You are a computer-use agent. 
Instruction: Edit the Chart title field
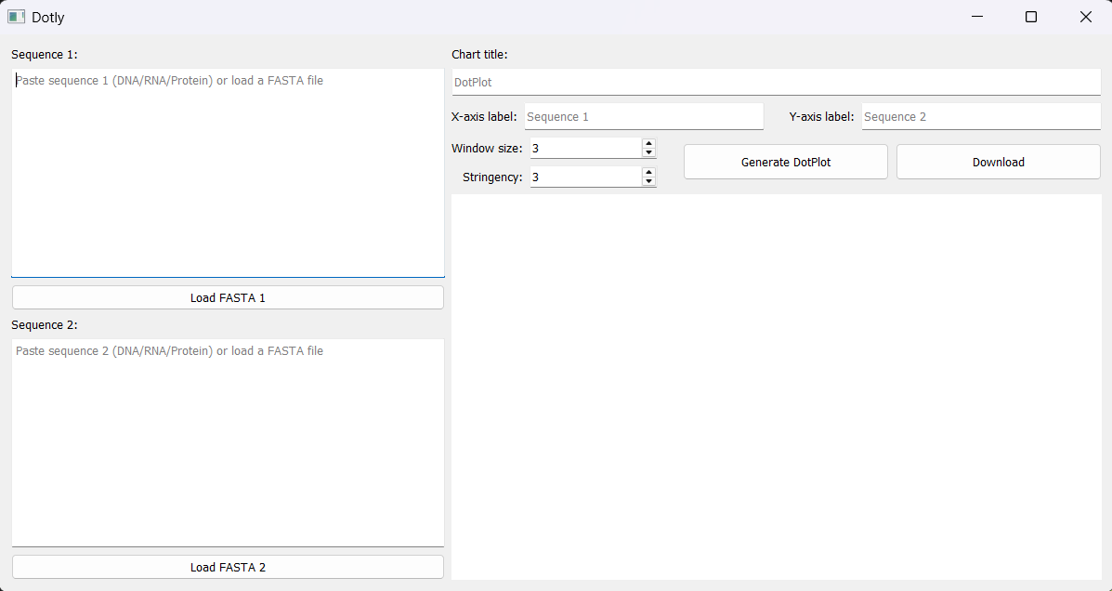point(776,82)
